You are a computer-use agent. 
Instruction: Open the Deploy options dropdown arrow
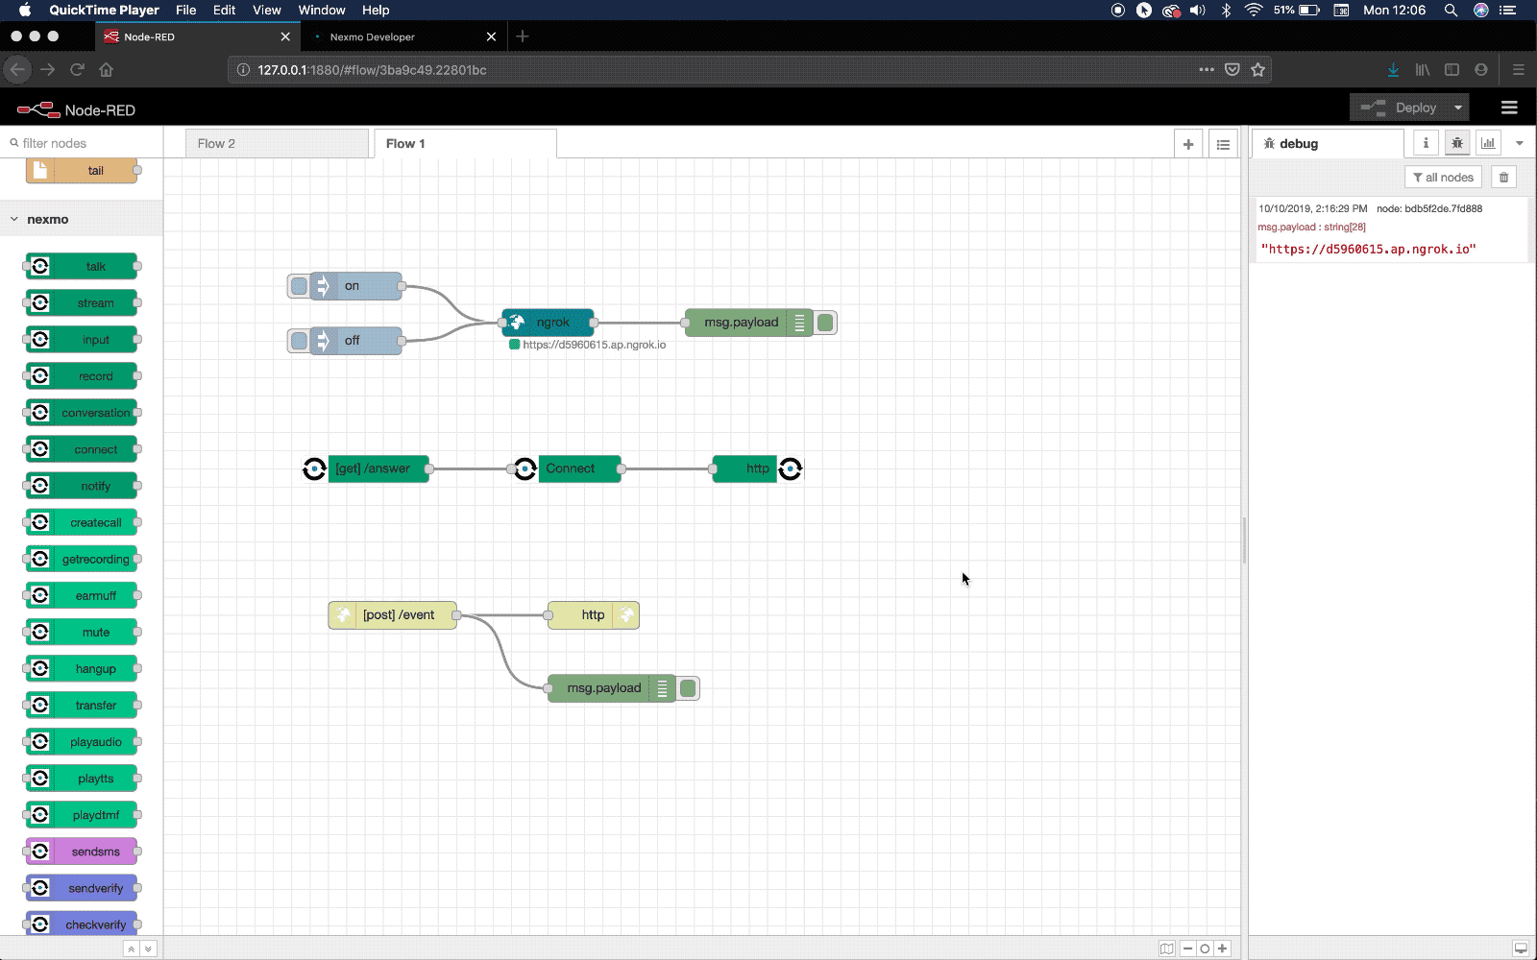(1458, 108)
